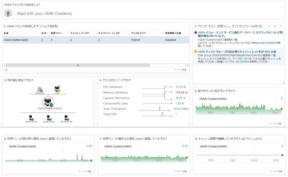
Task: Click Memory Workload metric label
Action: tap(115, 93)
